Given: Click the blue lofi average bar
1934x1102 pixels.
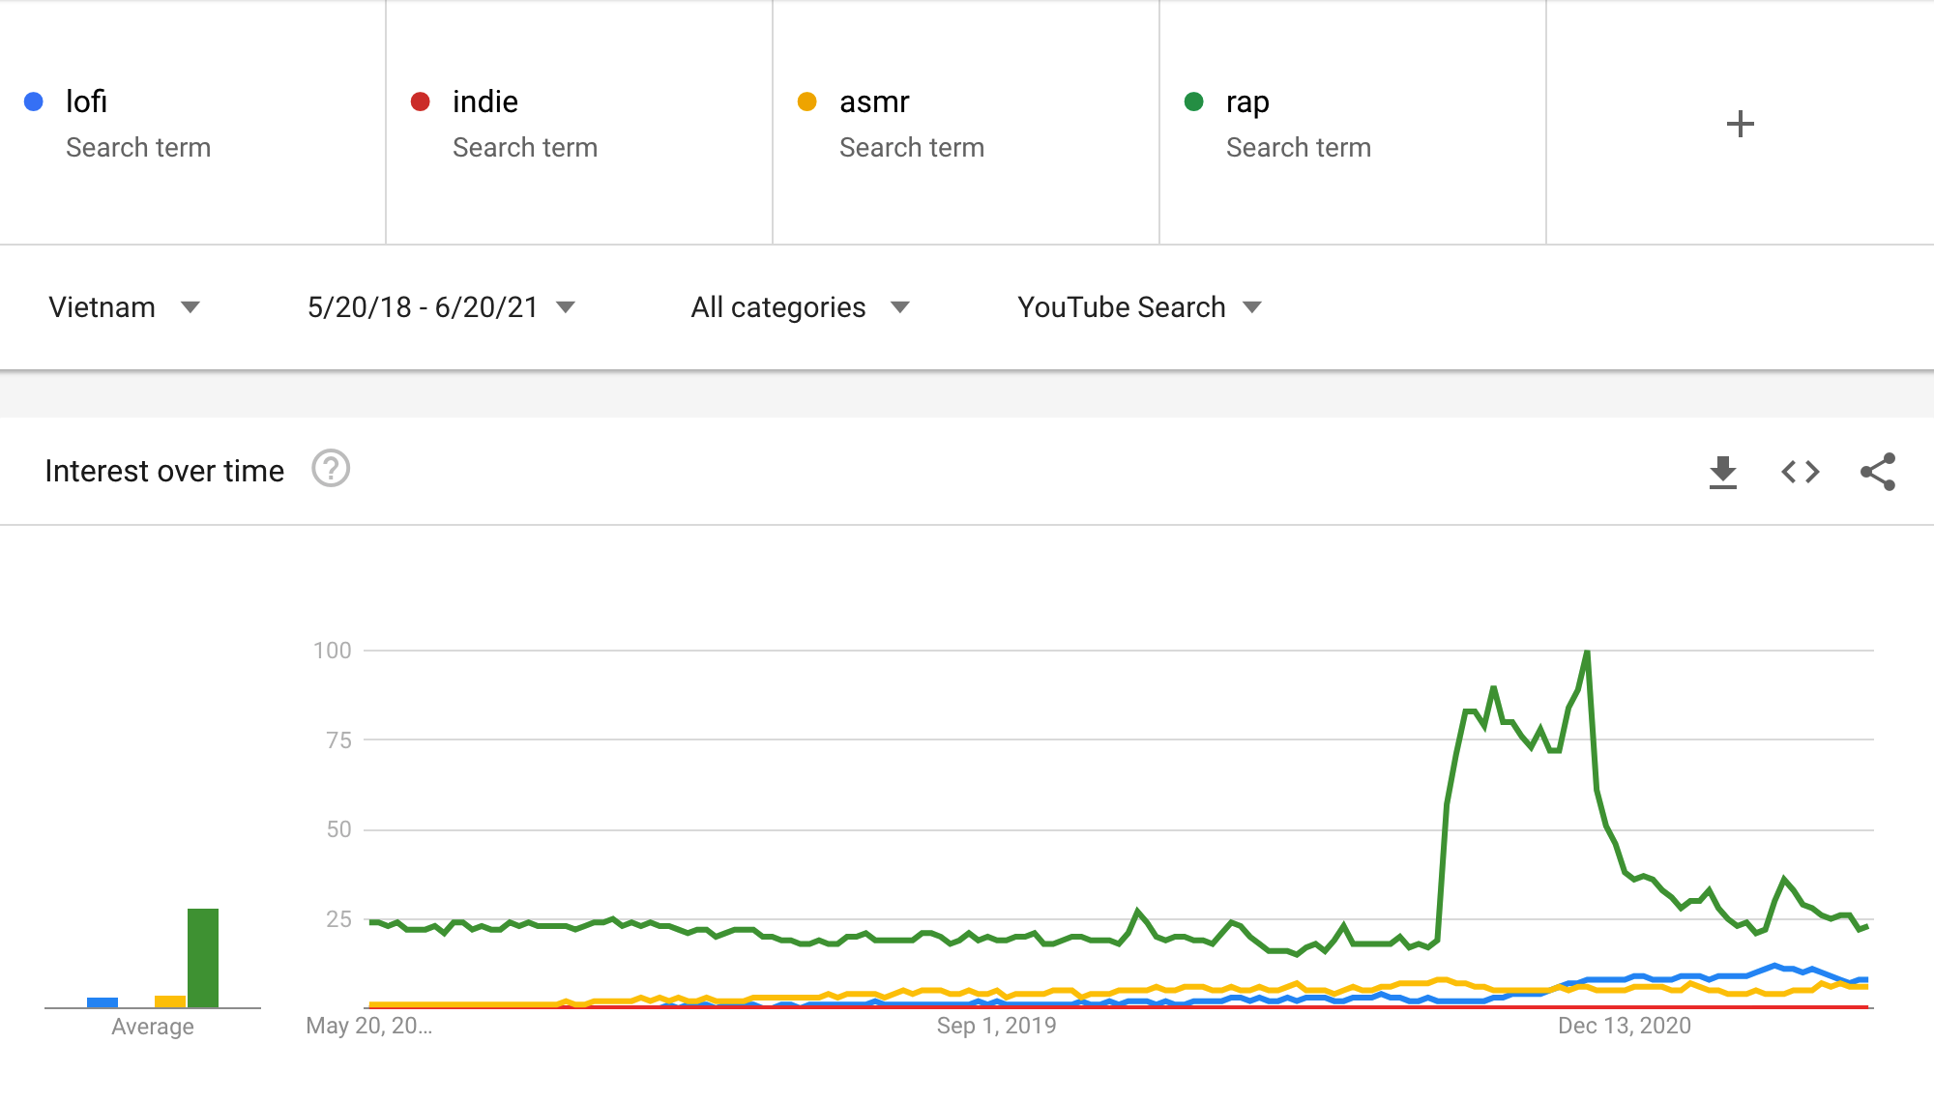Looking at the screenshot, I should pos(103,1002).
